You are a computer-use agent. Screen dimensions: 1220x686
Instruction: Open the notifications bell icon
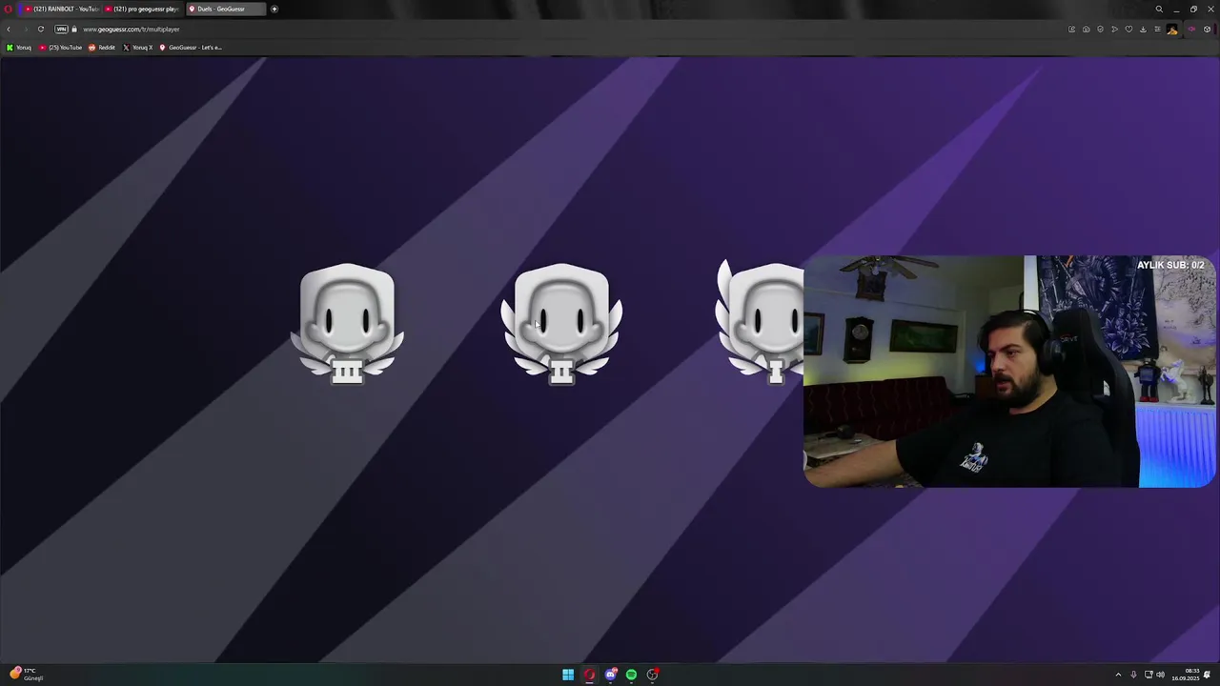1207,675
